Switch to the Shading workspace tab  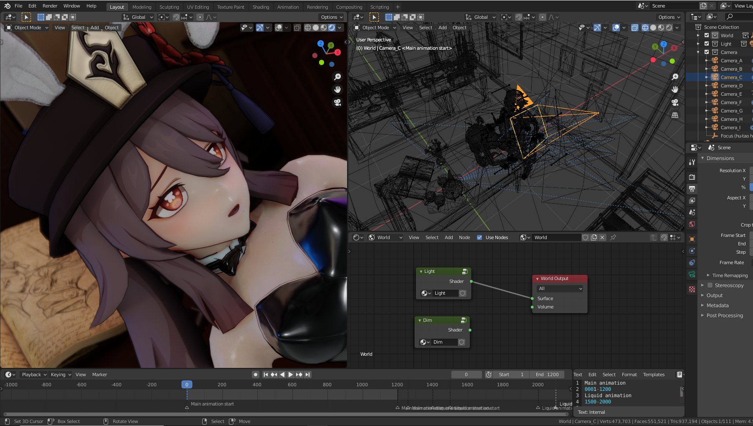point(261,7)
